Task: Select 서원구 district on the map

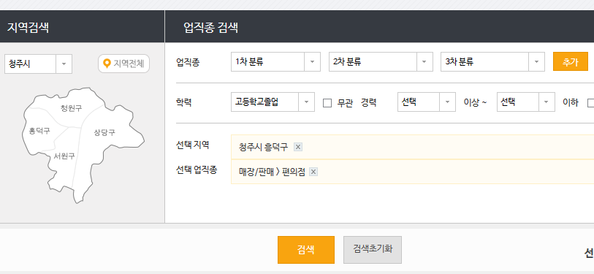Action: point(64,156)
